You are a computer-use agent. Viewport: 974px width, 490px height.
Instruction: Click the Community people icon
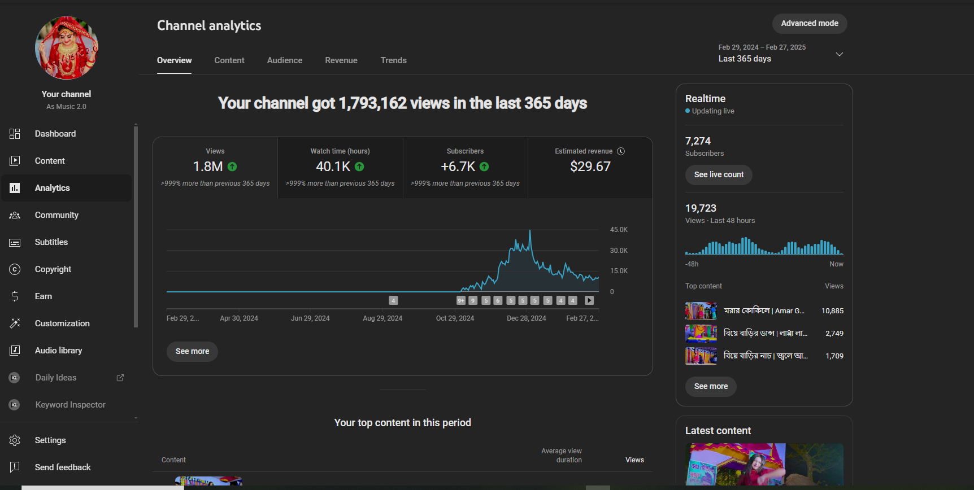point(15,215)
